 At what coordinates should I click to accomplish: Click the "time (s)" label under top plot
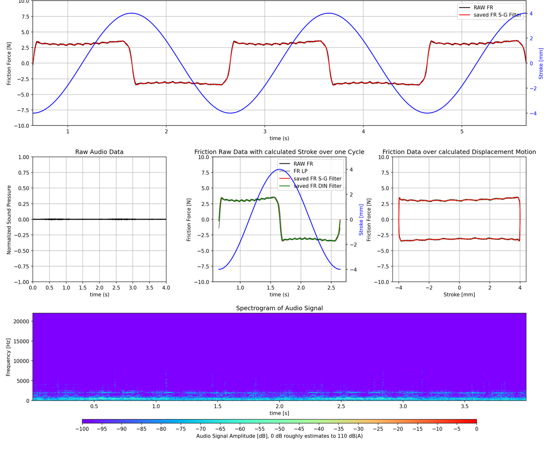(x=279, y=138)
